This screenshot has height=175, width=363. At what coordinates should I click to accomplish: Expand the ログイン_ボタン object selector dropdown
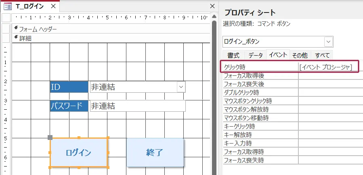pyautogui.click(x=329, y=42)
